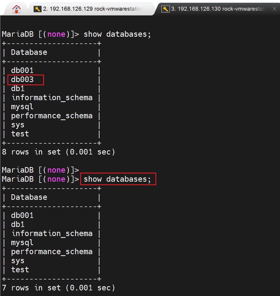Close the 192.168.126.130 session tab
The width and height of the screenshot is (280, 296).
coord(274,9)
